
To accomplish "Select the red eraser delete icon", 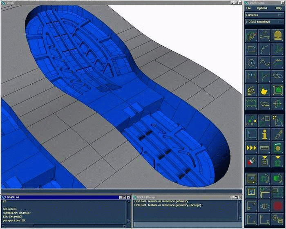I will 251,162.
